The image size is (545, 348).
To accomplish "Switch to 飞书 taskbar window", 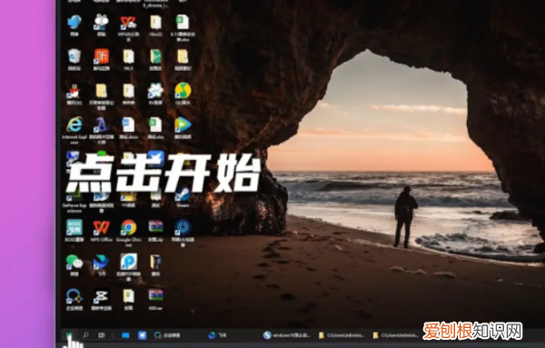I will [x=218, y=335].
